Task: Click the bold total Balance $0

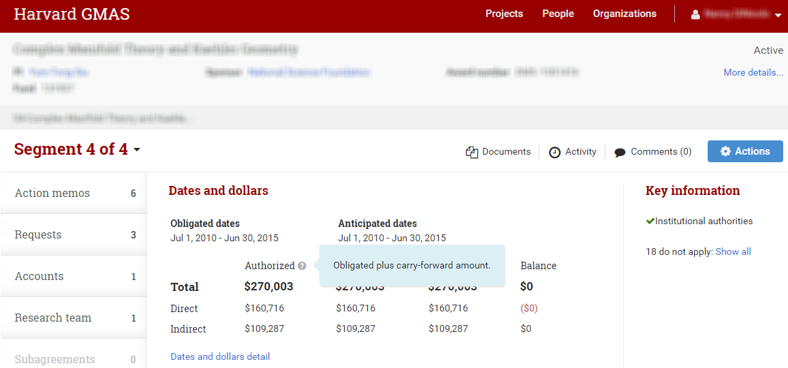Action: (526, 286)
